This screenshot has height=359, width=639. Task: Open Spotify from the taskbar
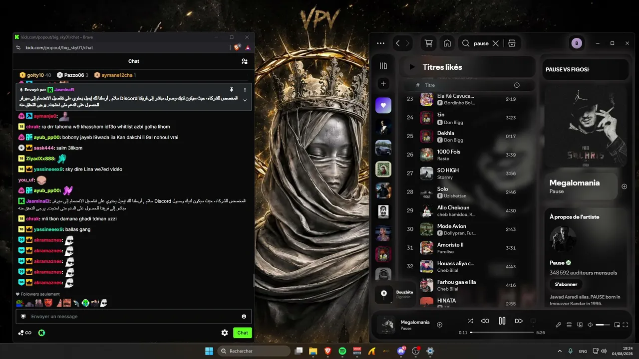(x=342, y=351)
